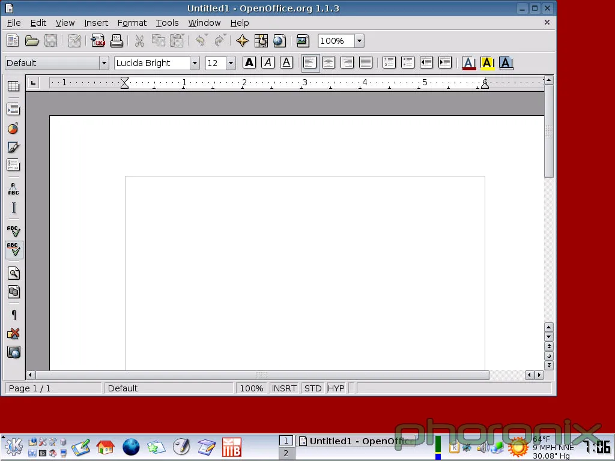Open the navigation selector between page arrows
Image resolution: width=615 pixels, height=461 pixels.
(x=549, y=355)
